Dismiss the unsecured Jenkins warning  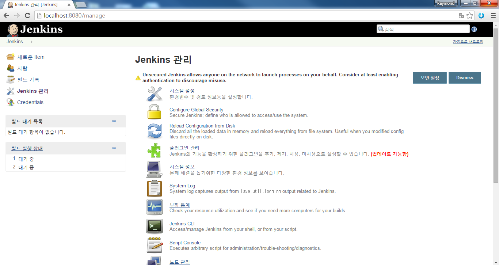click(x=465, y=78)
